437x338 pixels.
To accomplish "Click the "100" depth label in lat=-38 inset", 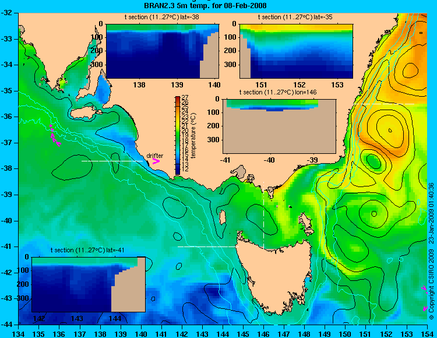I will (x=97, y=37).
